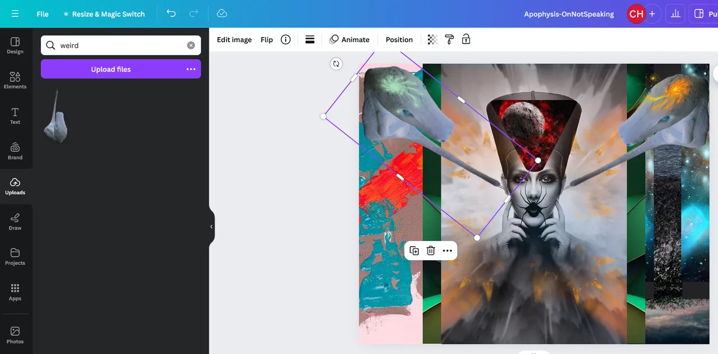718x354 pixels.
Task: Open the CH profile avatar
Action: point(636,14)
